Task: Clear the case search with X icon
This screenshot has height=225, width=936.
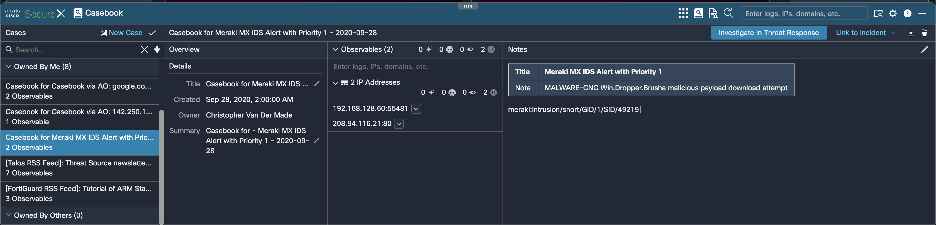Action: coord(144,50)
